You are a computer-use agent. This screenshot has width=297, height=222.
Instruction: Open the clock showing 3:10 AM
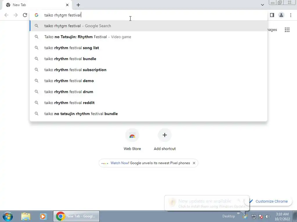pos(282,216)
